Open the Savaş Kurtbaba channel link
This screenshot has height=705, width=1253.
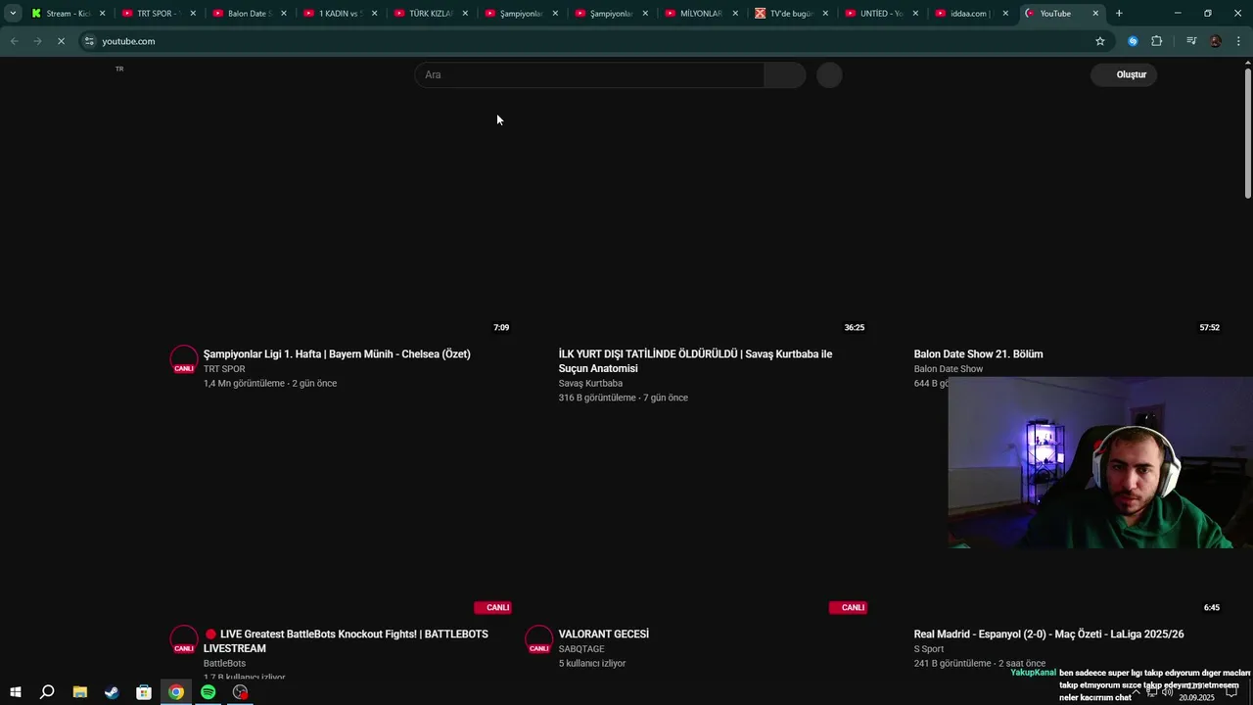coord(590,384)
